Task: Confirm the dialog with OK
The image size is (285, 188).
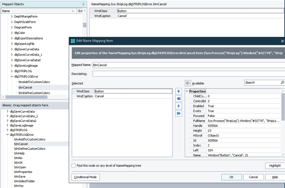Action: (231, 177)
